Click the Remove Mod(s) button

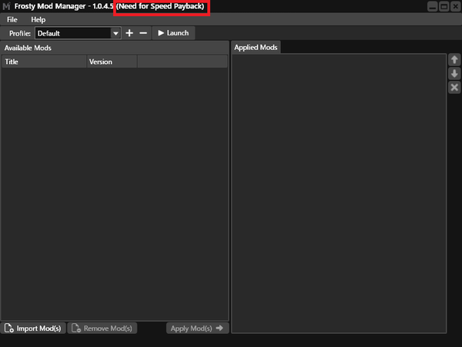(x=102, y=328)
